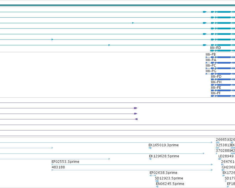Select the blue lilli-PB feature glyph

(220, 57)
